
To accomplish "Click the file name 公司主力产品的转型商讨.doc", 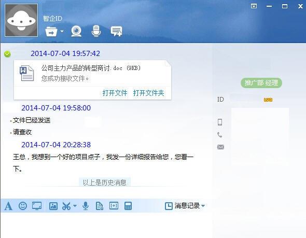I will click(82, 68).
